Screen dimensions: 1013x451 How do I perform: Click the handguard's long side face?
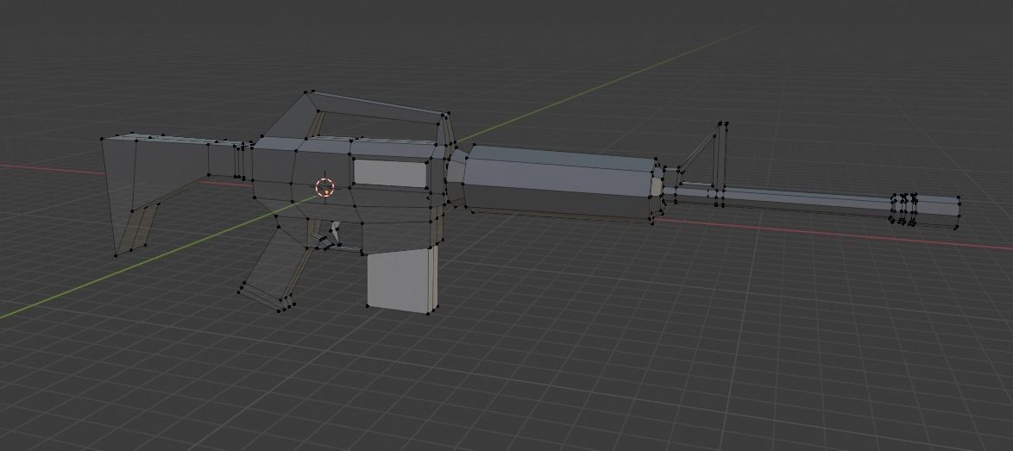tap(559, 176)
